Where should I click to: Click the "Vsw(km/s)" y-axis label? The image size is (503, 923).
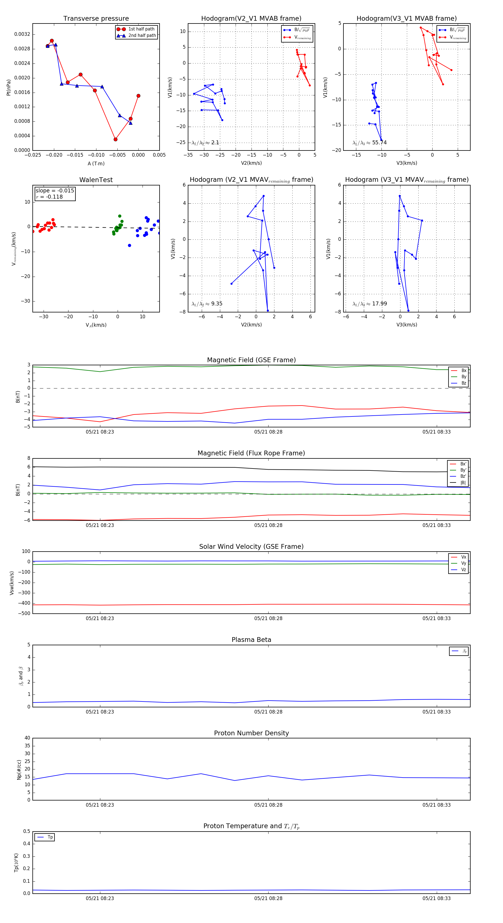12,583
